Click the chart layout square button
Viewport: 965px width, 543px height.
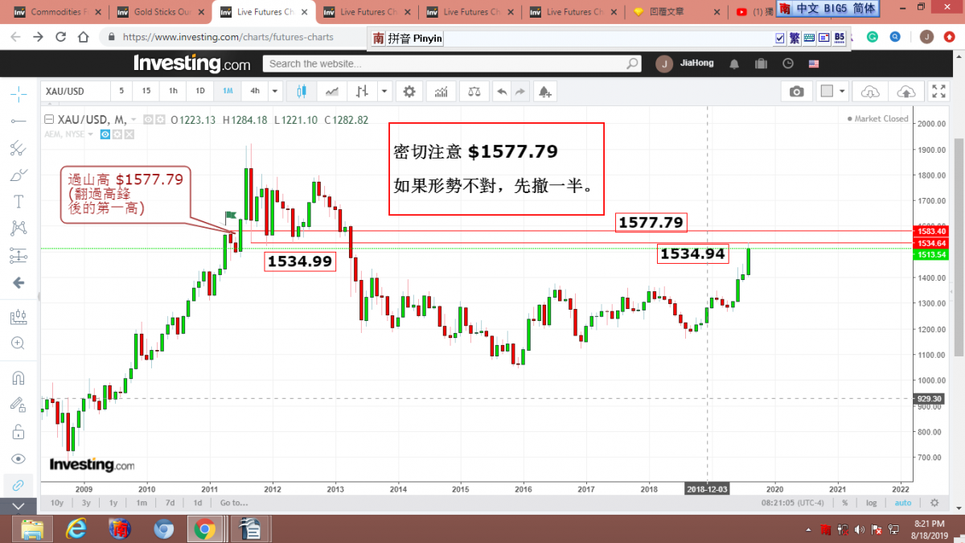click(826, 92)
